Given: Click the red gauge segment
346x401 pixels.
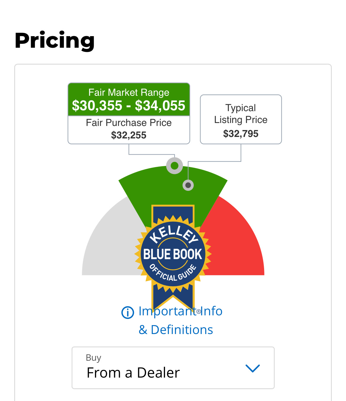Looking at the screenshot, I should pyautogui.click(x=237, y=246).
